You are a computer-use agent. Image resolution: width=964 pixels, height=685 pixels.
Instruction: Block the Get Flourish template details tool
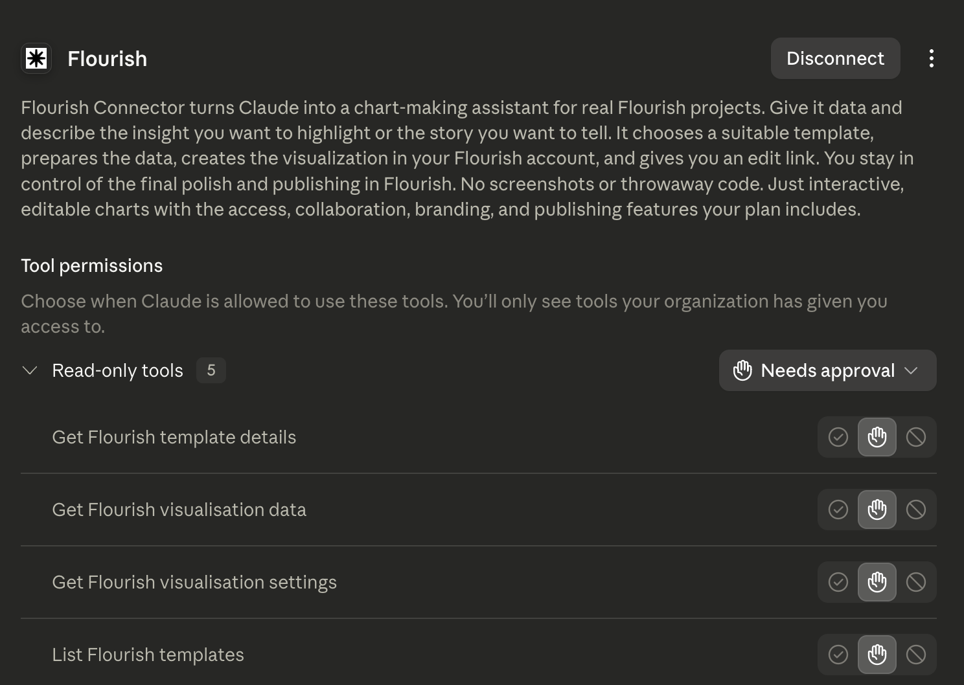pos(915,437)
